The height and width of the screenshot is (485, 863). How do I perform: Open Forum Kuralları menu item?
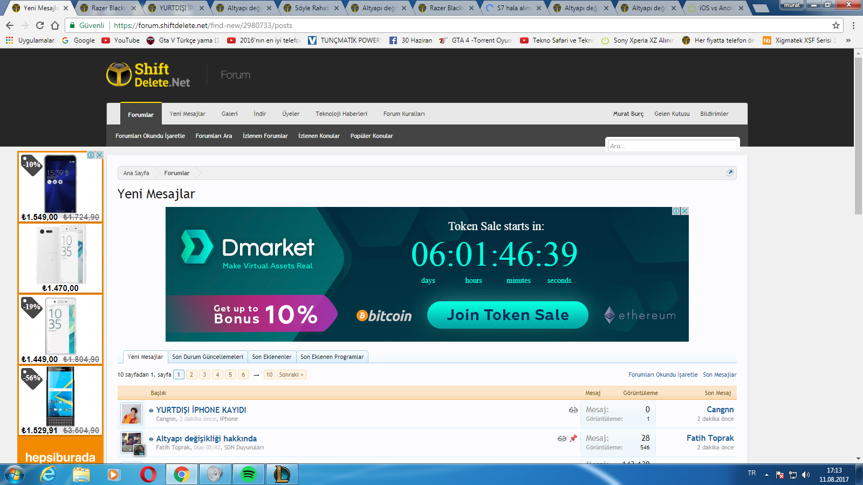point(404,114)
